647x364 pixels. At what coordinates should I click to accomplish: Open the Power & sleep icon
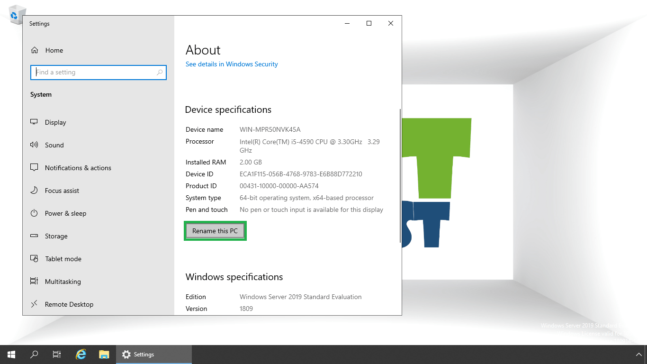pyautogui.click(x=34, y=213)
